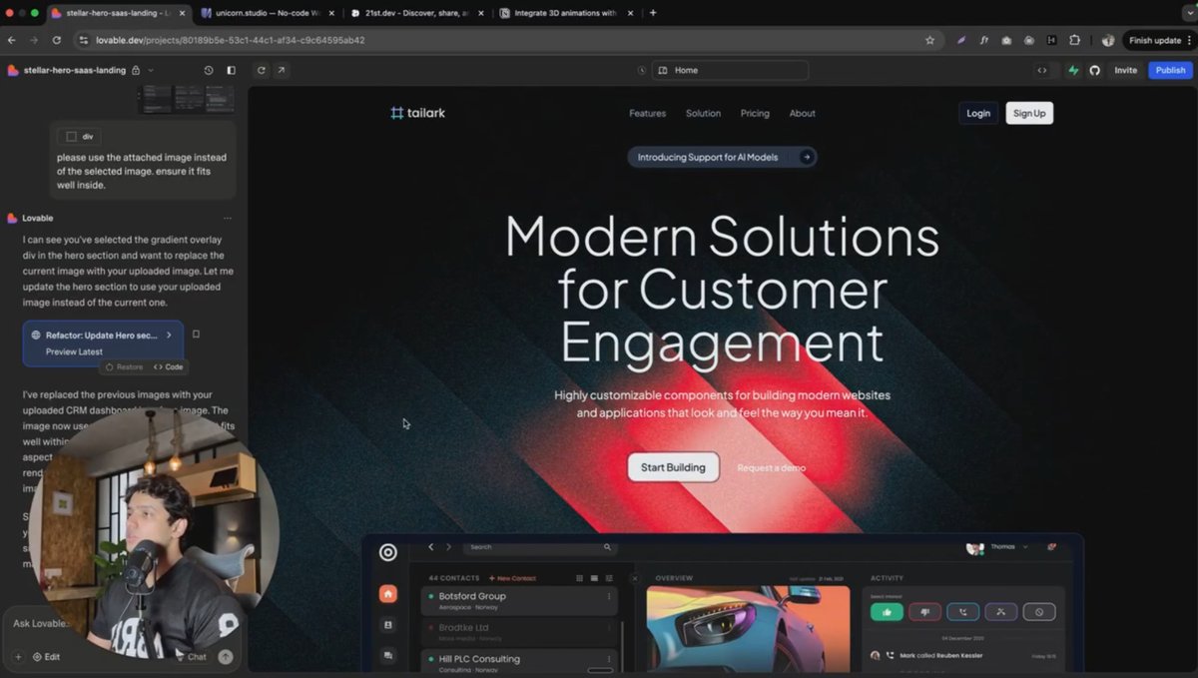Toggle the div element checkbox chip

[x=80, y=136]
